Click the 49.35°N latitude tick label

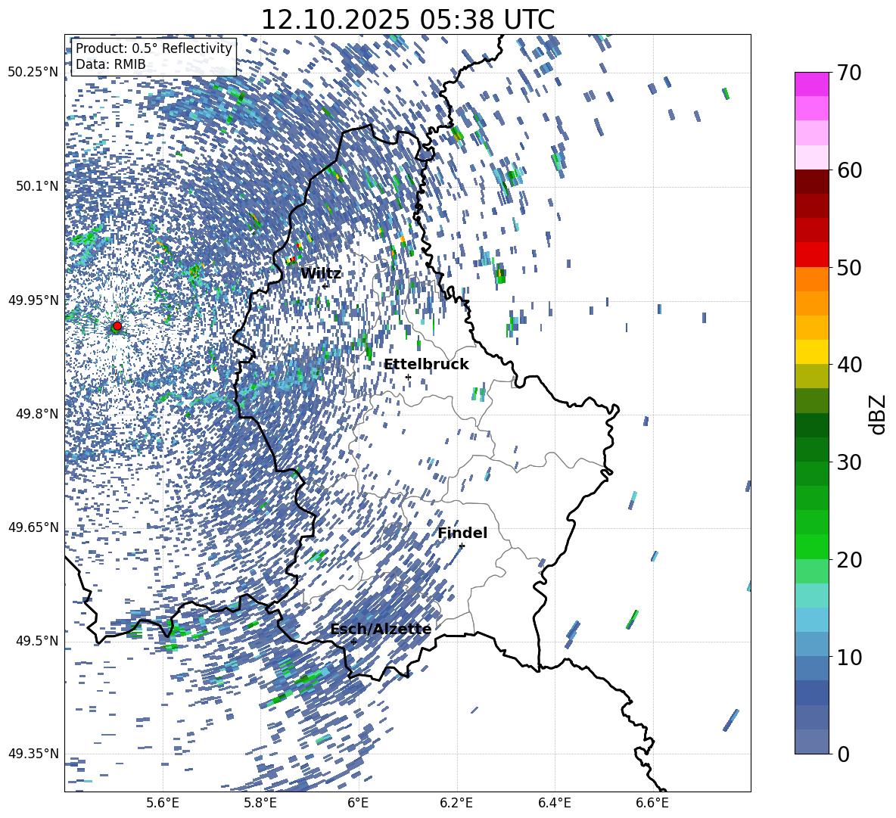pyautogui.click(x=33, y=754)
